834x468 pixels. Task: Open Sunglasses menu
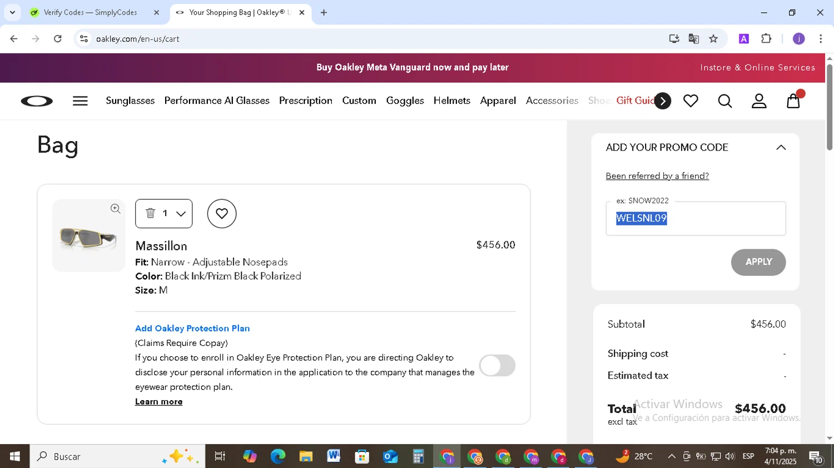130,100
